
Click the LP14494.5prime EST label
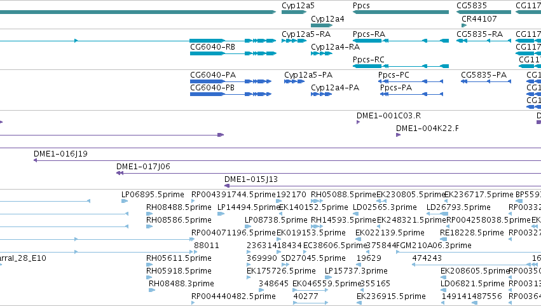248,207
